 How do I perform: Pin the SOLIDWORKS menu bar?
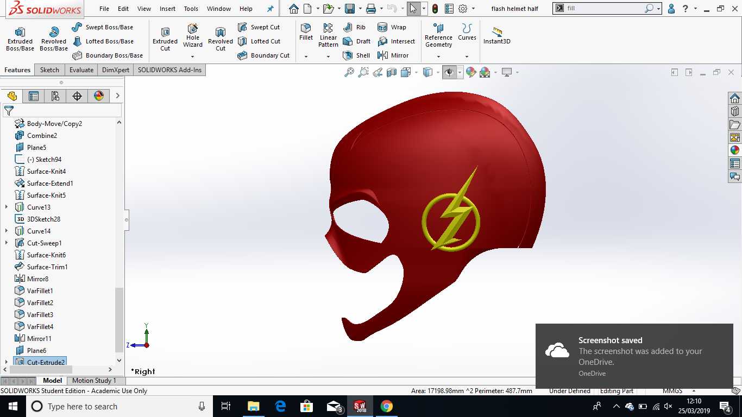click(270, 9)
